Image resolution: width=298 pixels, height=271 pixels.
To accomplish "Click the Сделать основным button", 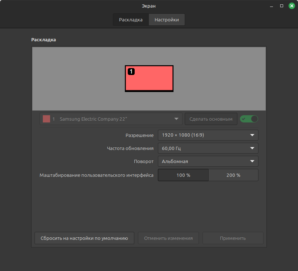I will [x=211, y=119].
